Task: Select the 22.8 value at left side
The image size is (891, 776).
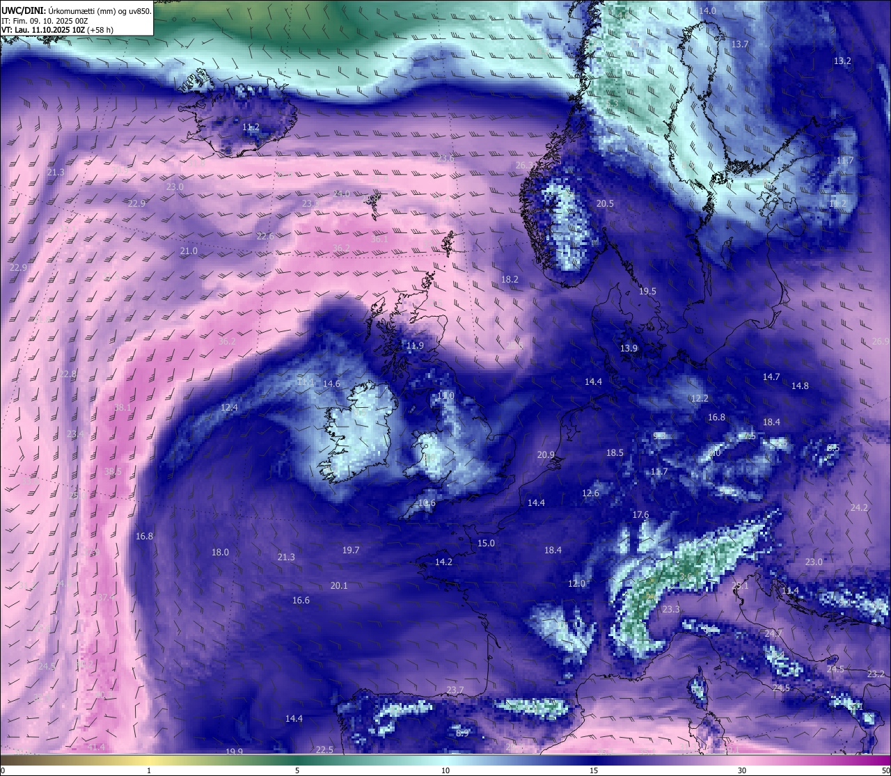Action: (68, 374)
